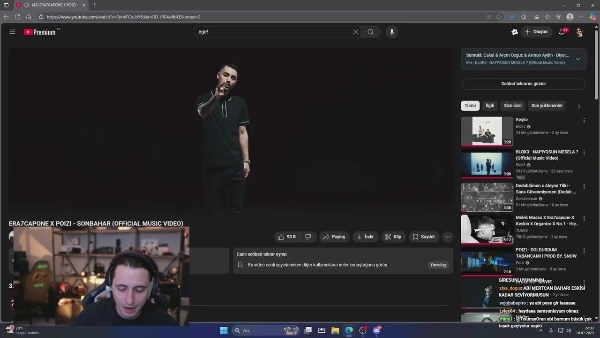
Task: Like the video with 93 B likes
Action: point(287,237)
